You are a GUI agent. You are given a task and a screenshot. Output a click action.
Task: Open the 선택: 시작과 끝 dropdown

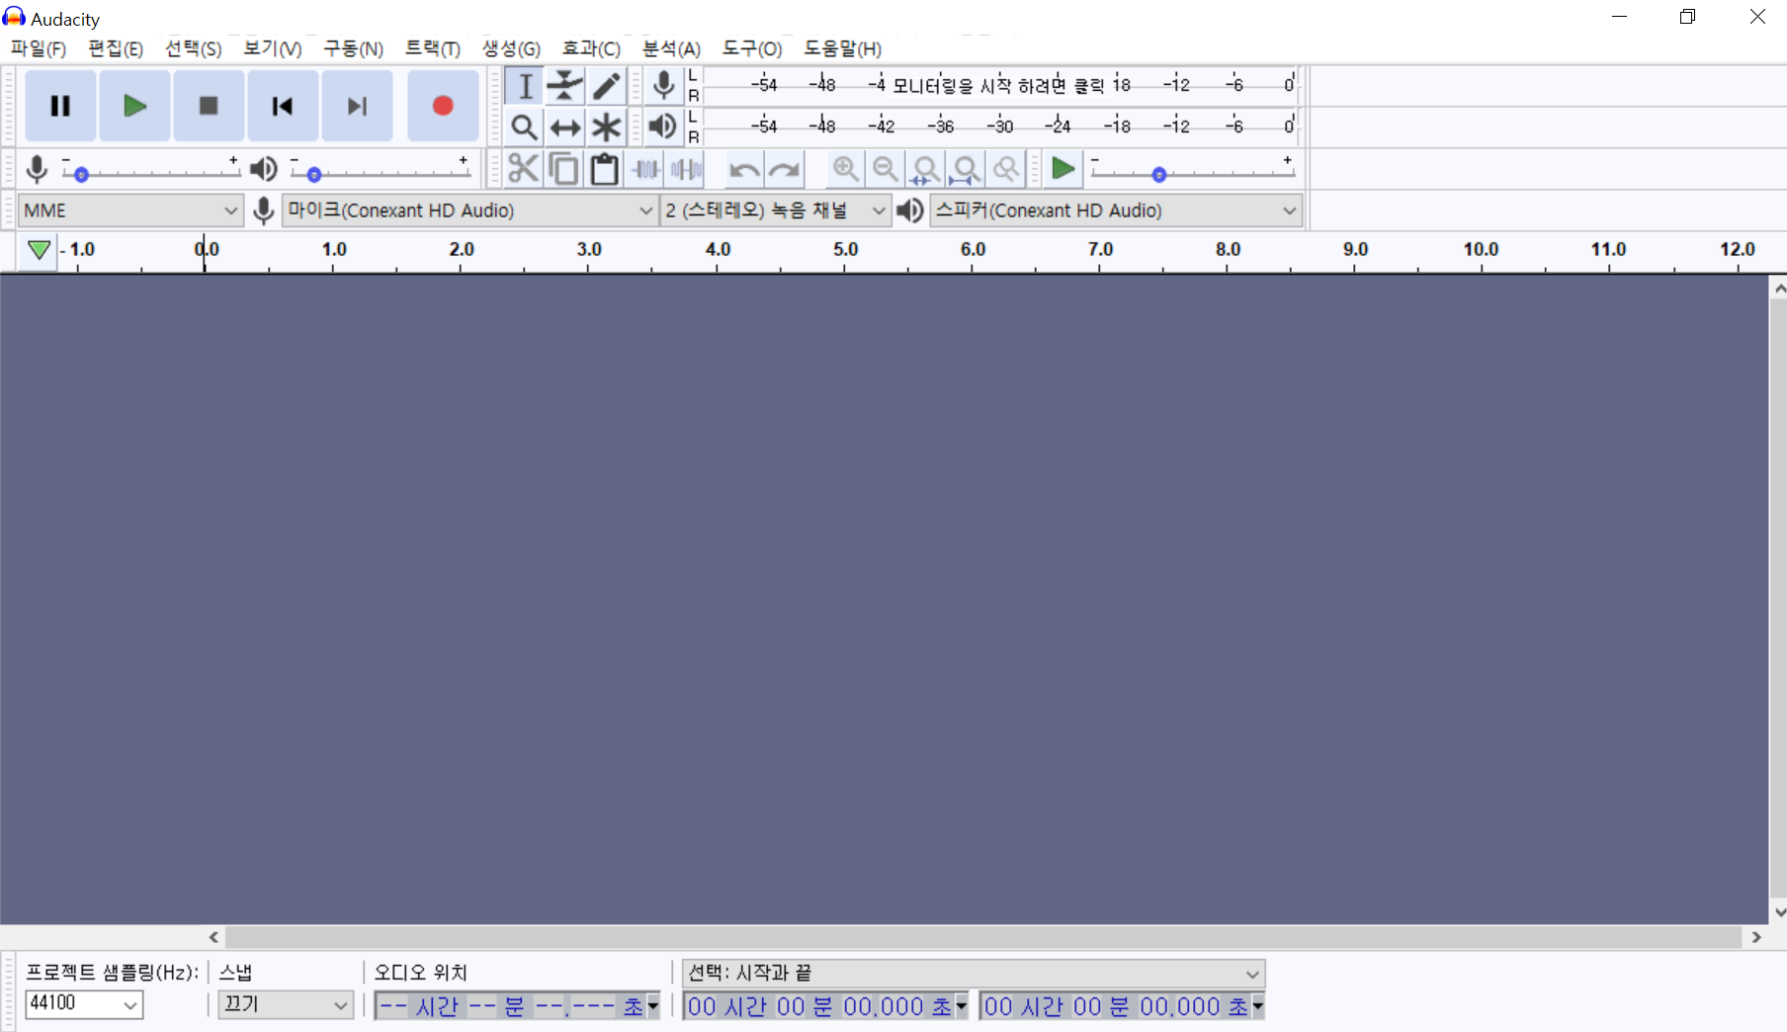(x=974, y=974)
